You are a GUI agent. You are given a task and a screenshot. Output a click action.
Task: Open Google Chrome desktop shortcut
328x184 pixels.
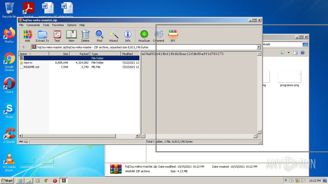(x=9, y=62)
